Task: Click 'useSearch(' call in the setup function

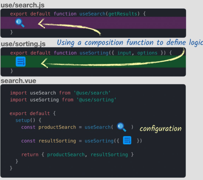Action: pos(99,127)
